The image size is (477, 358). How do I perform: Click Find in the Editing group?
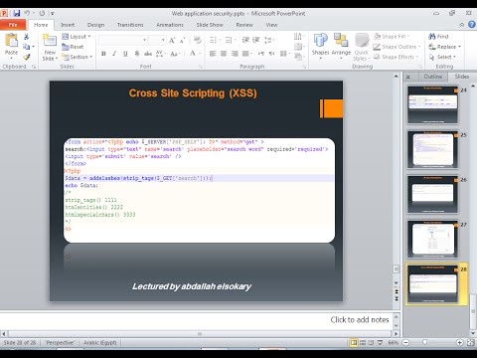point(438,37)
